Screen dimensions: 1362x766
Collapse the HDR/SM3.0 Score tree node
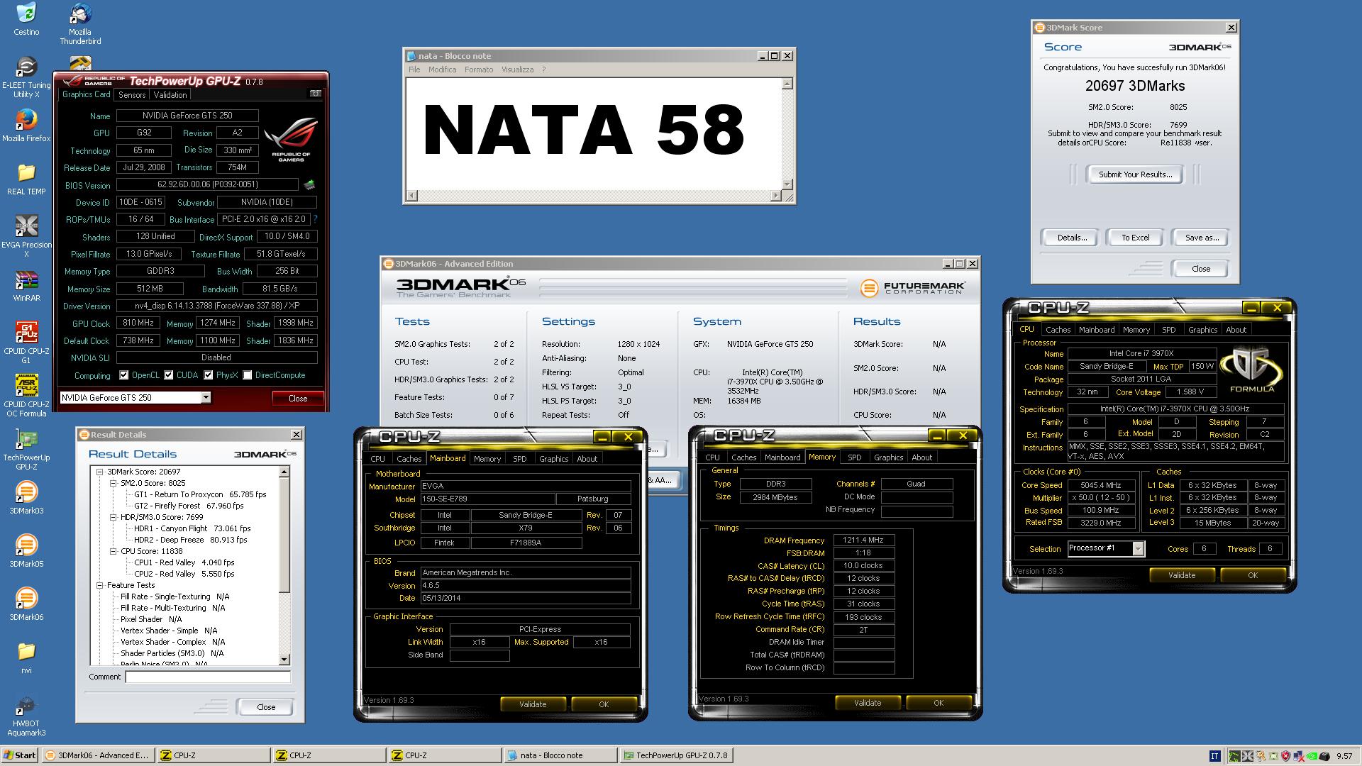coord(113,517)
